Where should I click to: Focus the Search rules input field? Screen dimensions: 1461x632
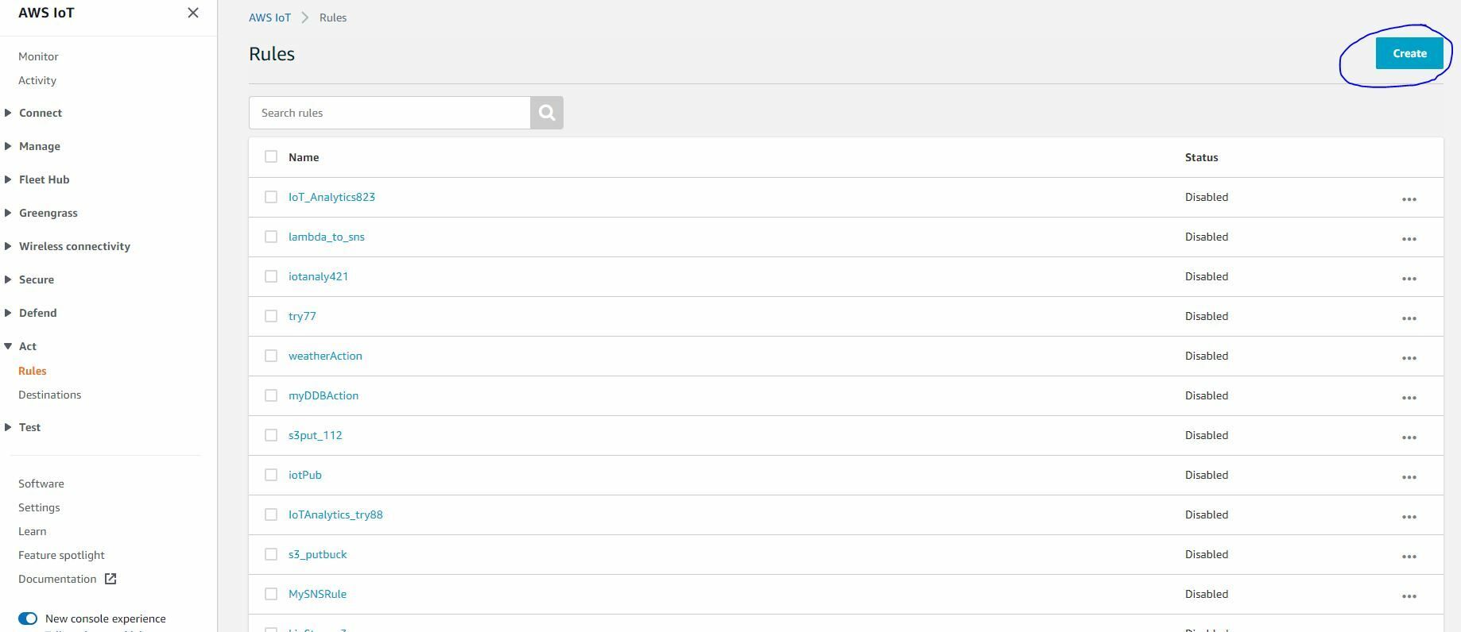pyautogui.click(x=389, y=113)
